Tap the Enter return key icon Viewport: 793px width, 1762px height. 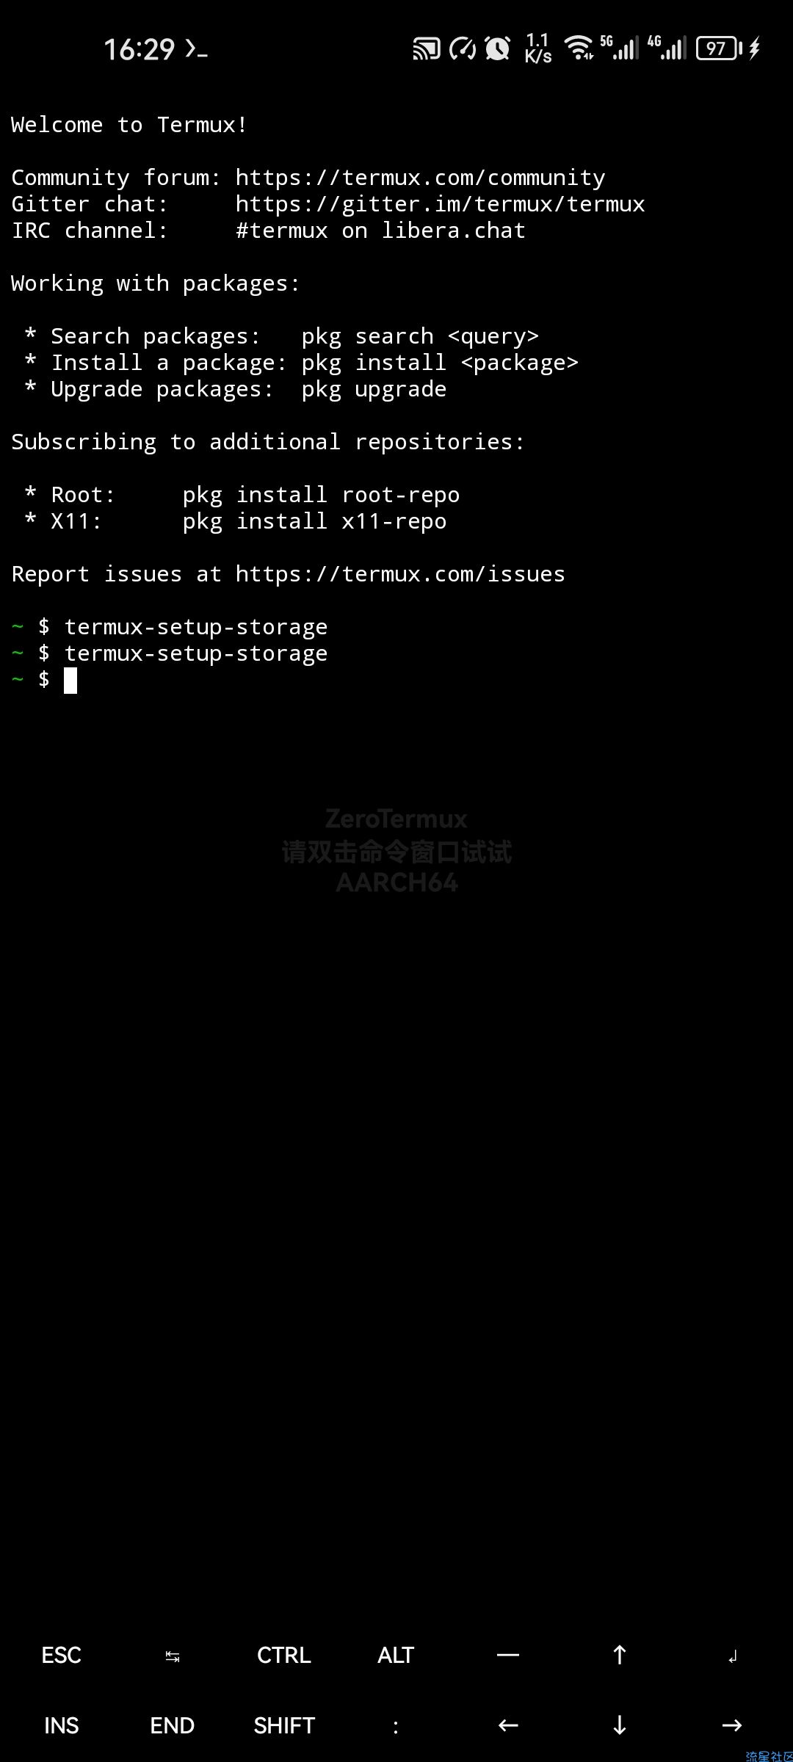(x=732, y=1656)
